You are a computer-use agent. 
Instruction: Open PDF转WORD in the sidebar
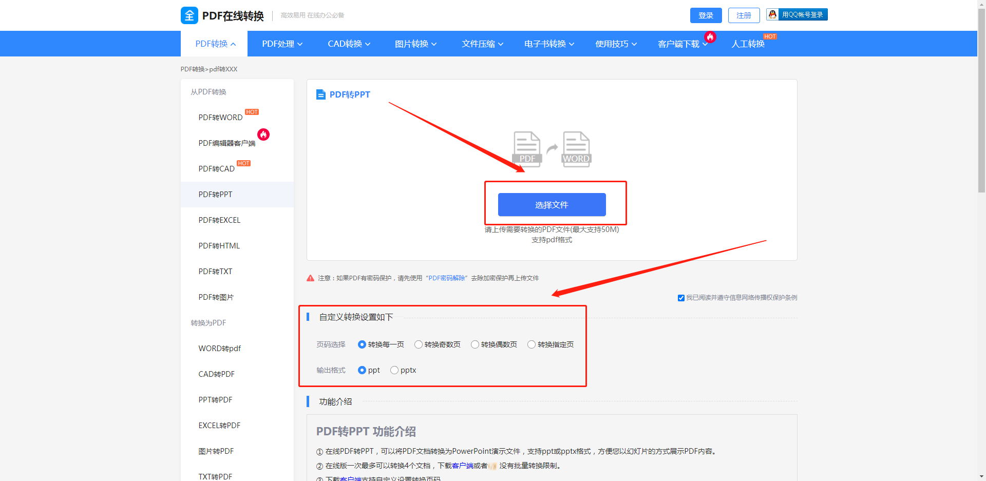[220, 118]
